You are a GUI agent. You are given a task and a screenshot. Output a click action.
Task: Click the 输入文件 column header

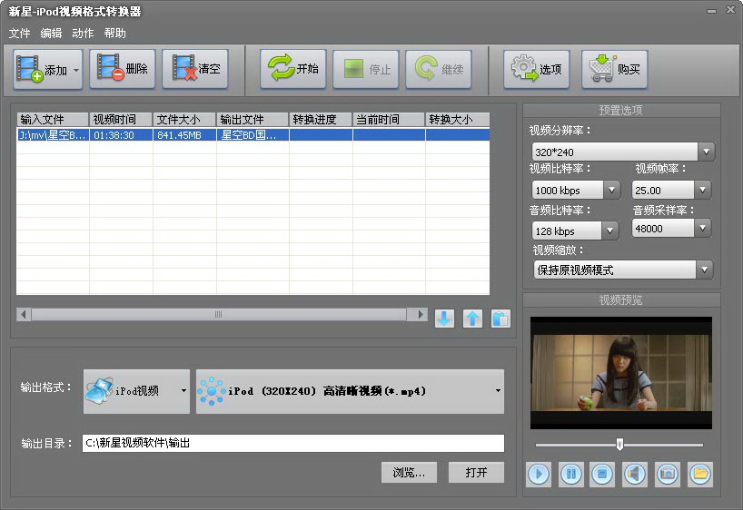[53, 119]
